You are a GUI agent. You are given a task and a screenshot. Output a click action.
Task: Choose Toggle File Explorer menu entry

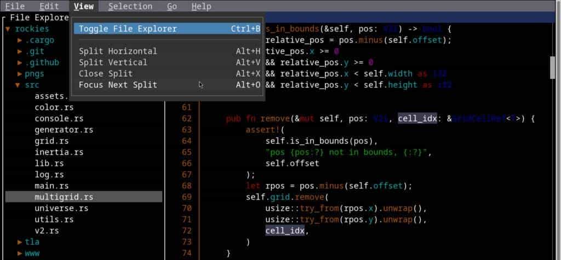pos(167,28)
